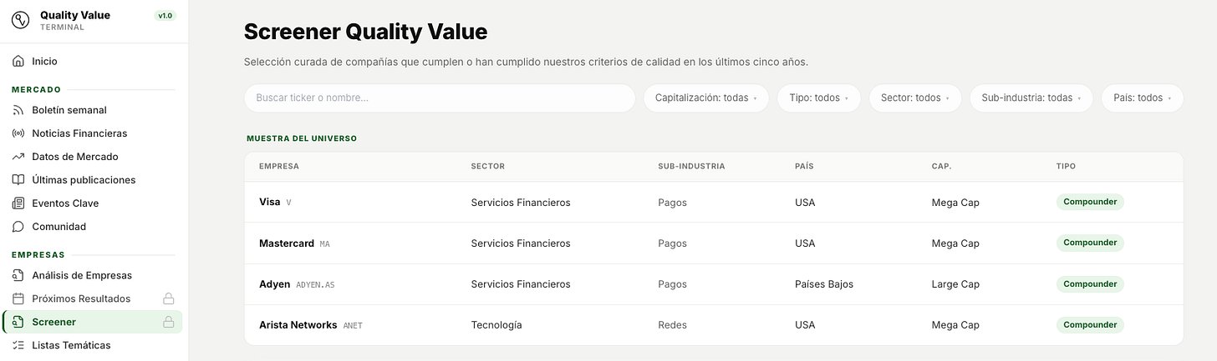
Task: Click the Inicio home icon
Action: (18, 61)
